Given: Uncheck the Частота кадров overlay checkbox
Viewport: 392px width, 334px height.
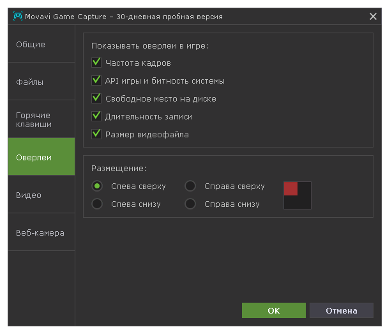Looking at the screenshot, I should point(97,63).
